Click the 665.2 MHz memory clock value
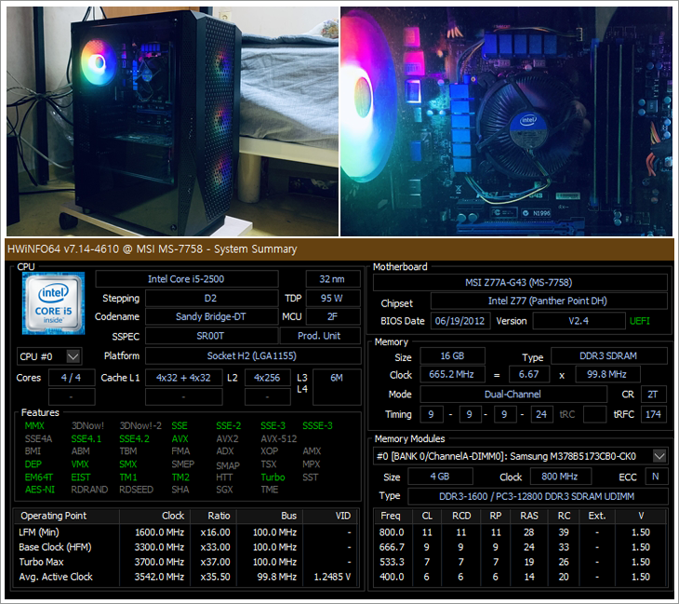The image size is (679, 604). [452, 374]
